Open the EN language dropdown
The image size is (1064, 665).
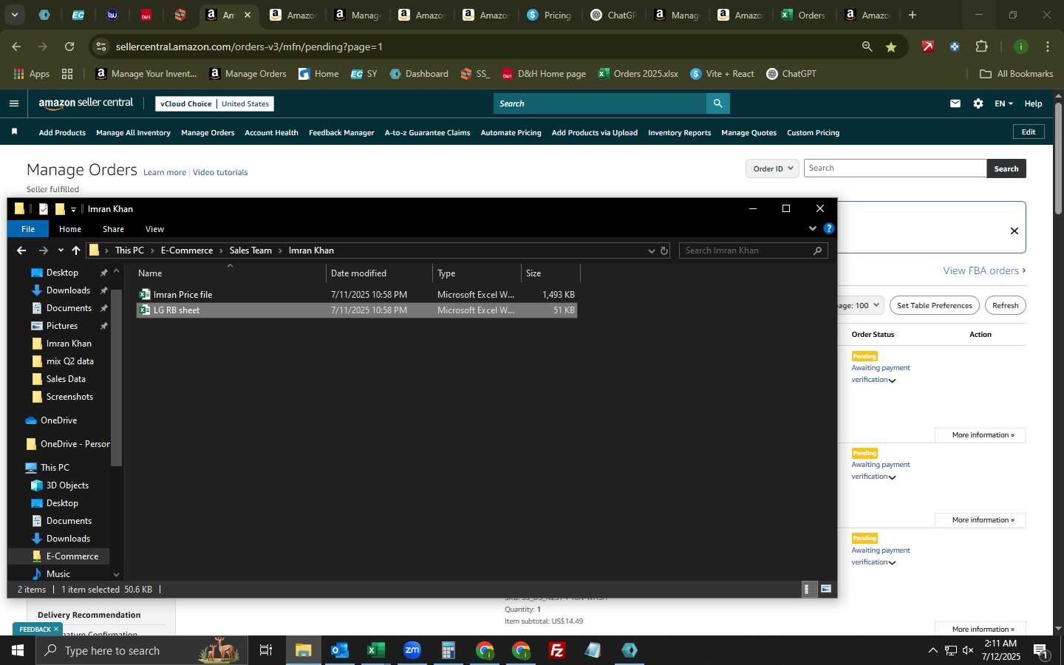(1003, 103)
